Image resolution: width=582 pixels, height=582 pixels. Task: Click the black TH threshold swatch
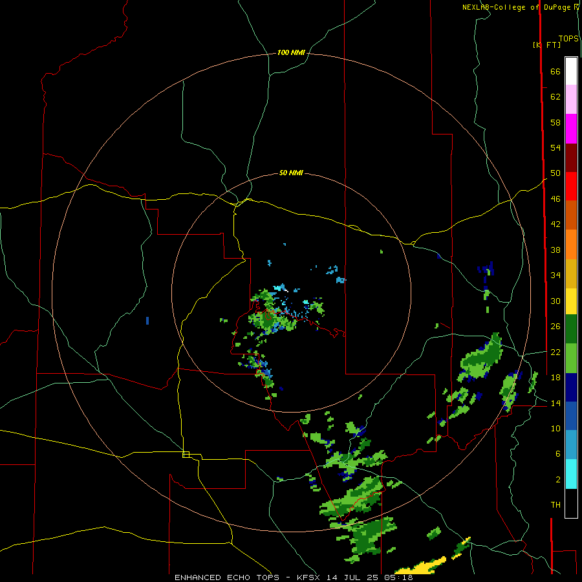[x=571, y=503]
